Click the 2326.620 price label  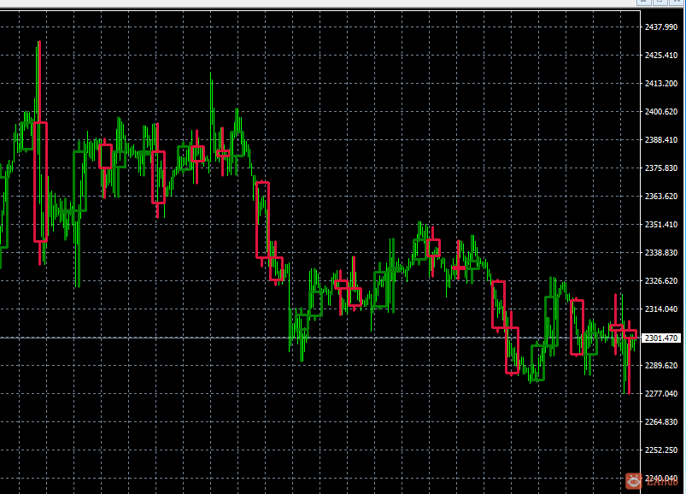click(661, 281)
